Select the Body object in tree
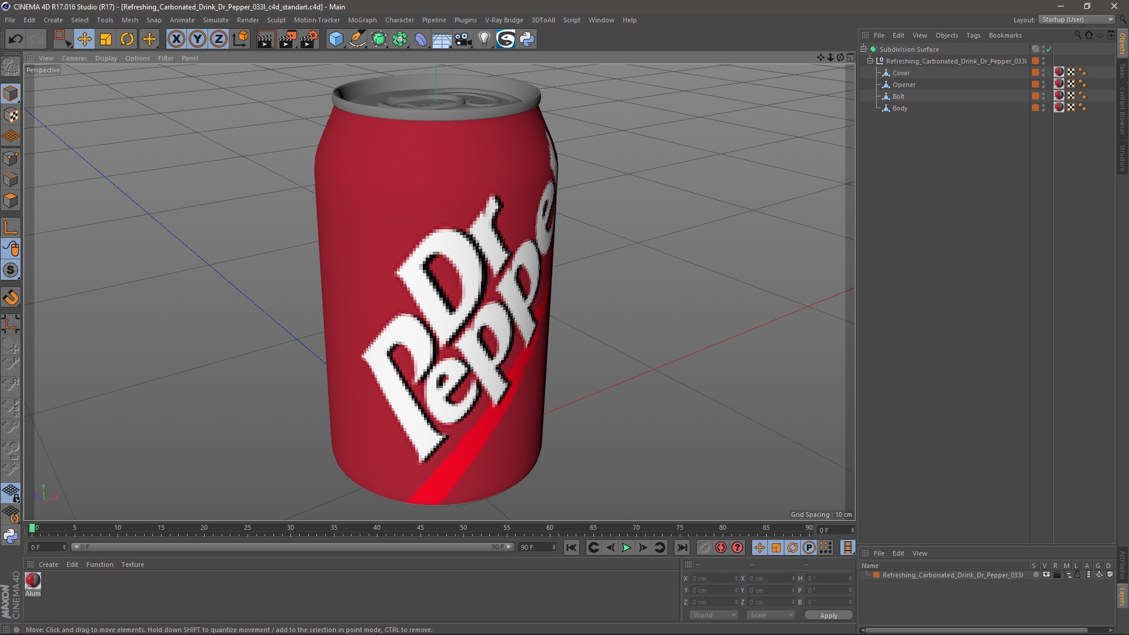This screenshot has height=635, width=1129. point(900,108)
